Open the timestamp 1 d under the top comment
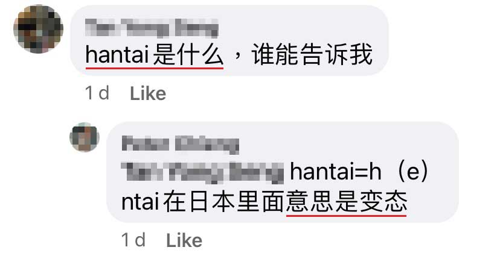Viewport: 500px width, 253px height. click(x=97, y=93)
